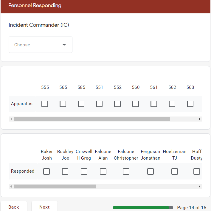Viewport: 211px width, 211px height.
Task: Click the Responded horizontal scrollbar thumb
Action: pos(55,187)
